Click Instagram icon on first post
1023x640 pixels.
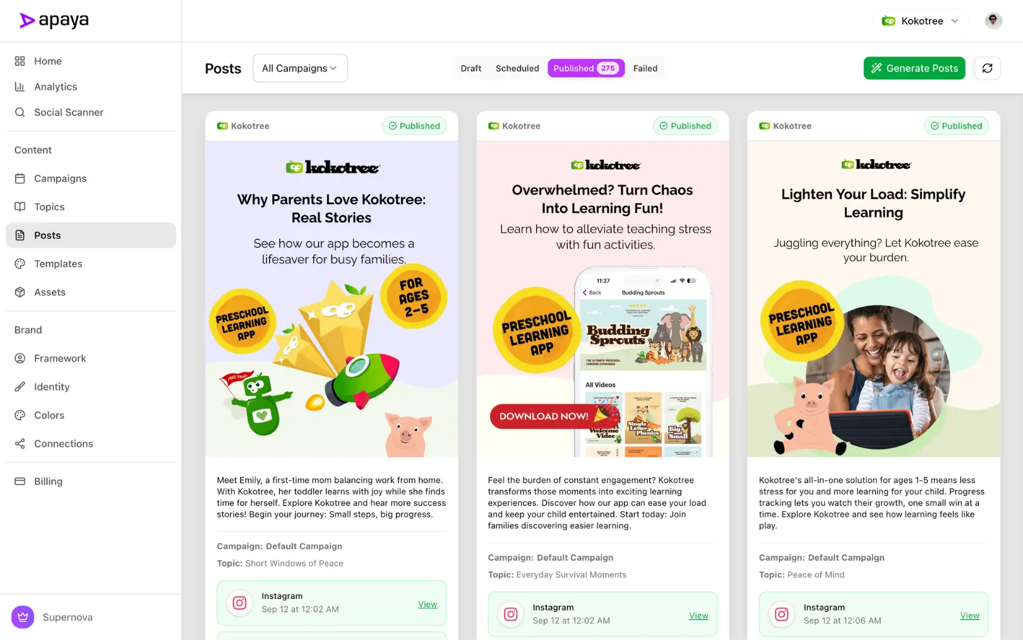(x=239, y=603)
